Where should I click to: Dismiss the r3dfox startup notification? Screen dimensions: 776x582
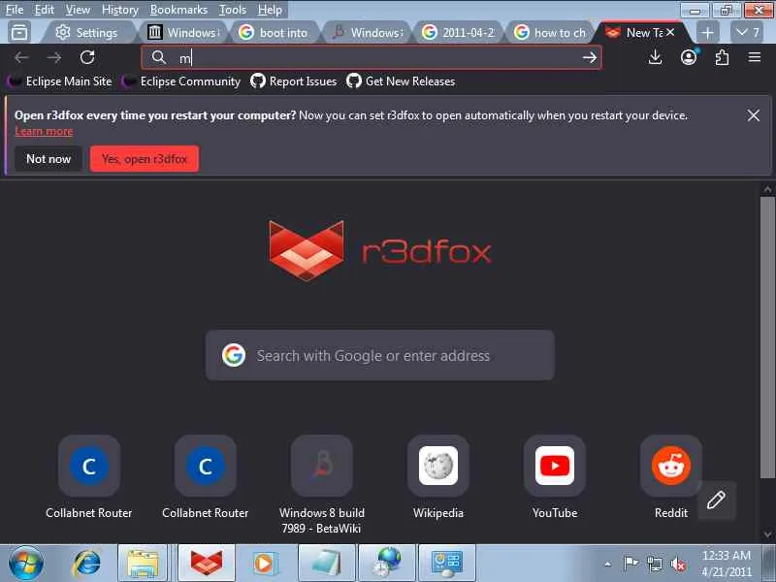[754, 115]
